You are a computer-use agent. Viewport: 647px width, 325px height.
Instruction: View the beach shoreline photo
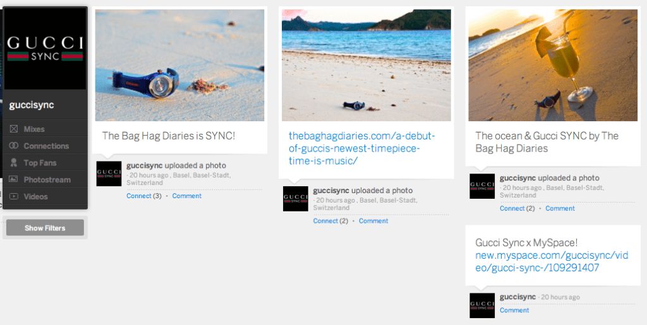366,65
